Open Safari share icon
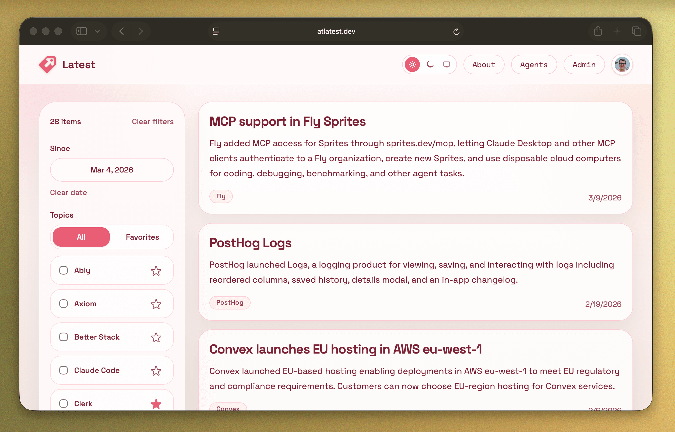 [598, 31]
